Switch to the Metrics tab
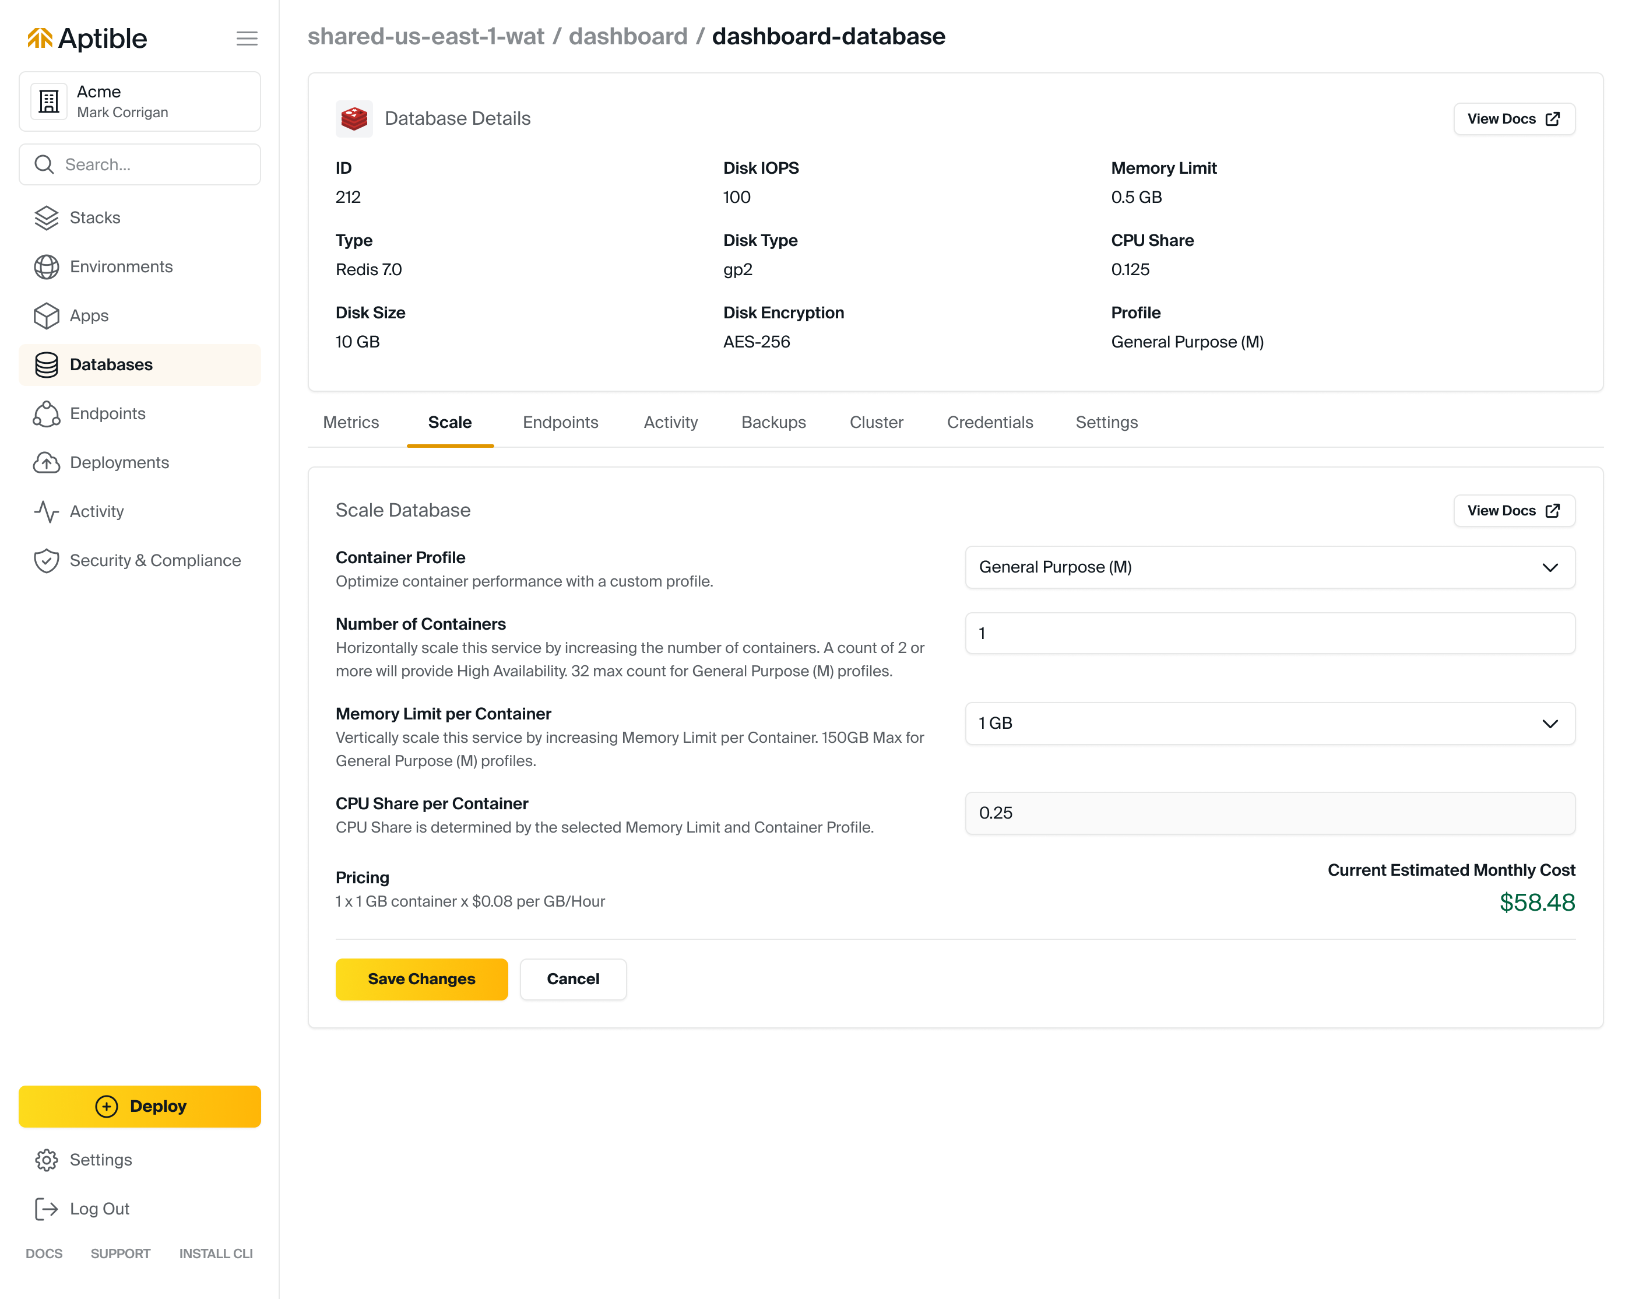The image size is (1632, 1299). [350, 422]
